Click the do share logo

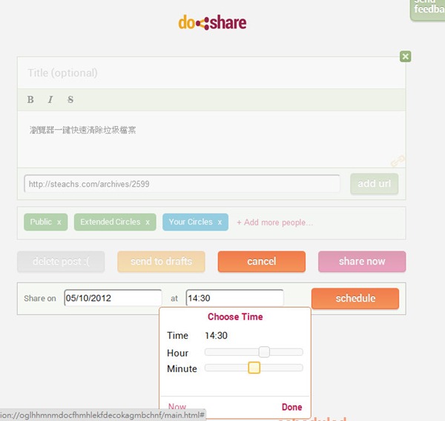212,22
